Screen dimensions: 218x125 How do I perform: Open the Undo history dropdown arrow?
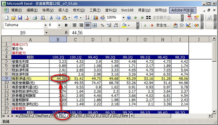tap(81, 18)
